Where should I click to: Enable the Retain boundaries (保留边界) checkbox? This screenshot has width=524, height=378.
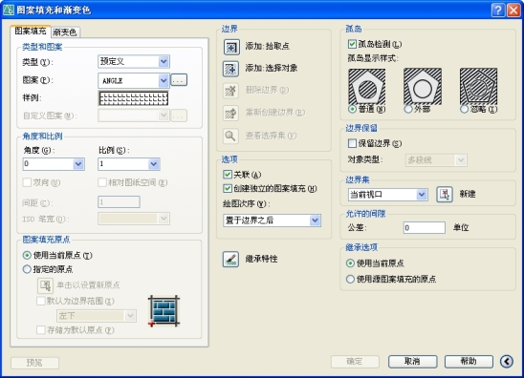[x=352, y=143]
